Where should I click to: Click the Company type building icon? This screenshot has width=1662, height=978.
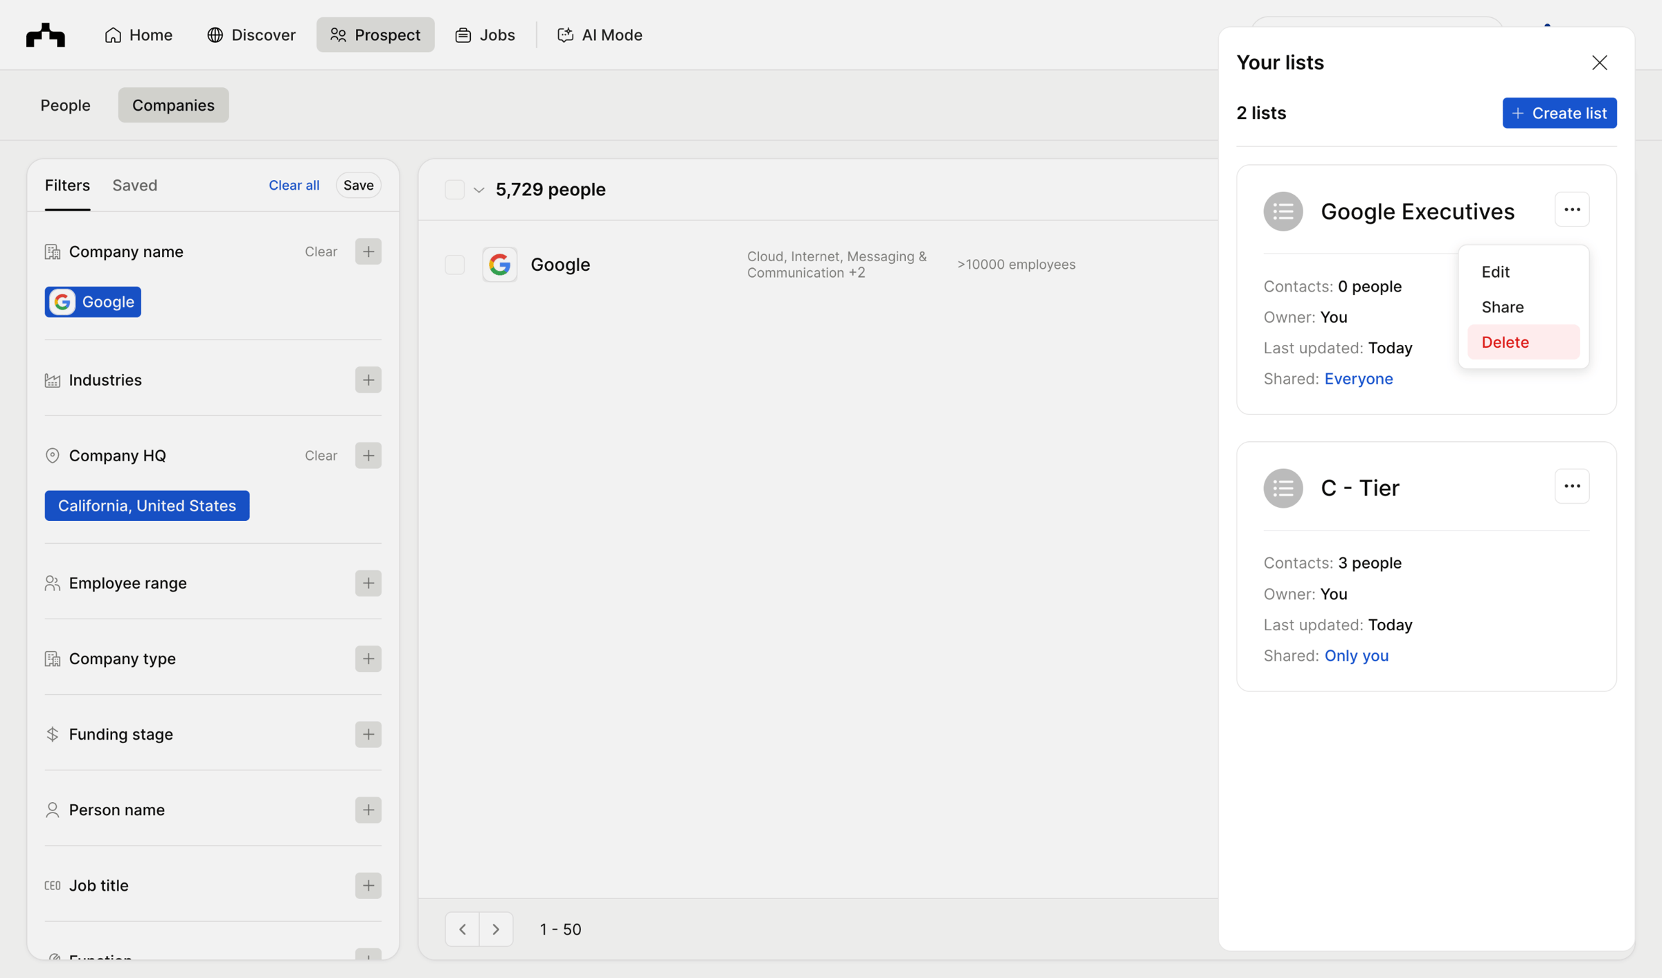point(53,659)
